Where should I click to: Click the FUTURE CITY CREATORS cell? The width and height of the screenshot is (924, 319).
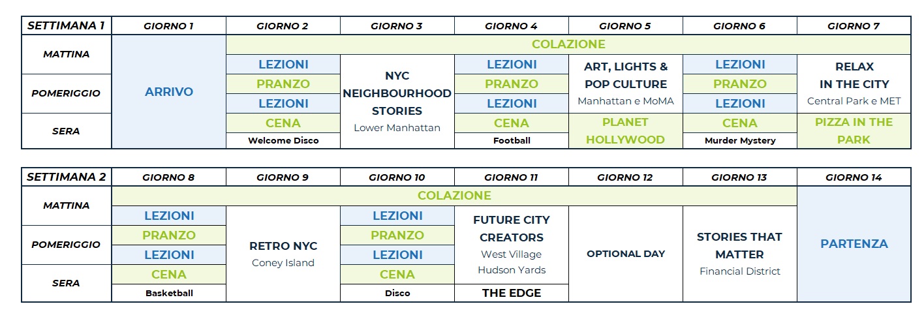pos(512,245)
